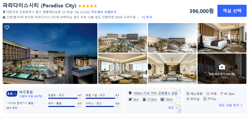Click the bar cocktail glass icon
This screenshot has height=118, width=249.
(x=222, y=94)
